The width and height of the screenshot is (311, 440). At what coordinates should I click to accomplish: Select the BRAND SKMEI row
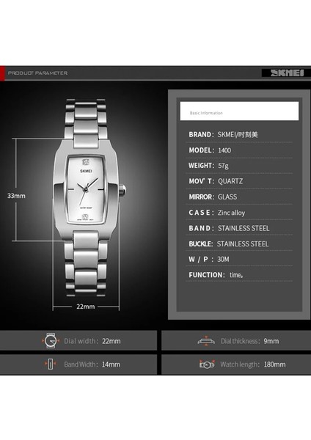[x=239, y=135]
